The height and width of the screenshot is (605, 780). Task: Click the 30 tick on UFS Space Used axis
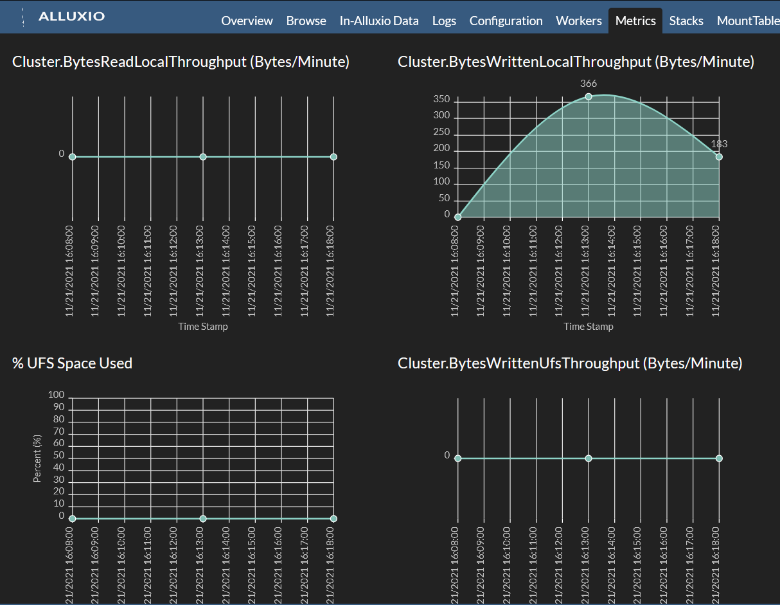59,480
